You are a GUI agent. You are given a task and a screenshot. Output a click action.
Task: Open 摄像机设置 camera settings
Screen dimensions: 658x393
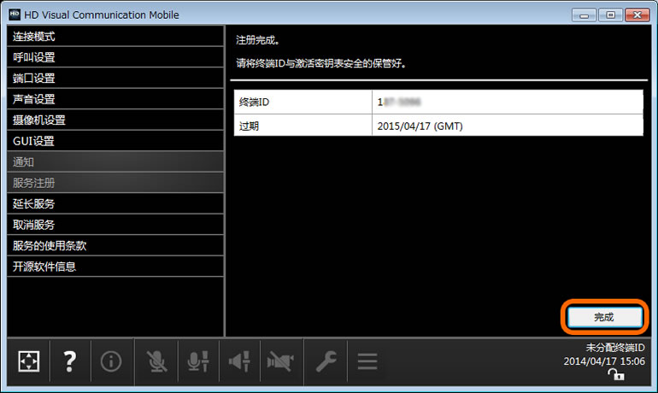[115, 120]
